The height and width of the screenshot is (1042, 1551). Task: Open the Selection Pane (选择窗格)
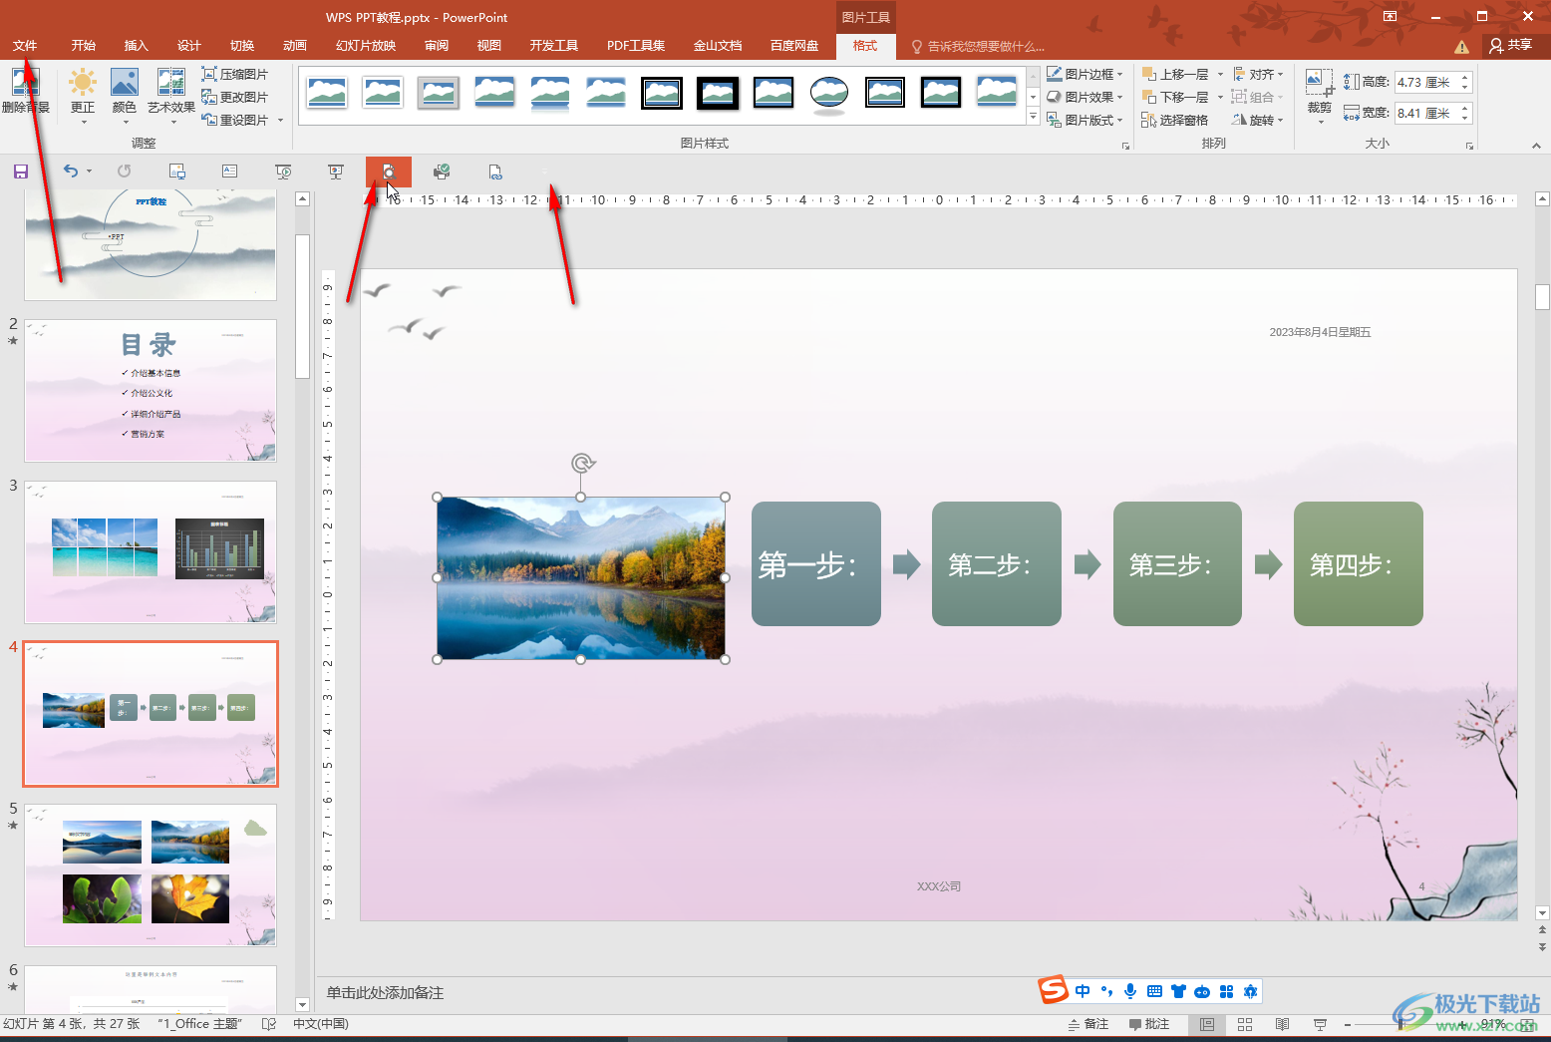pyautogui.click(x=1175, y=120)
